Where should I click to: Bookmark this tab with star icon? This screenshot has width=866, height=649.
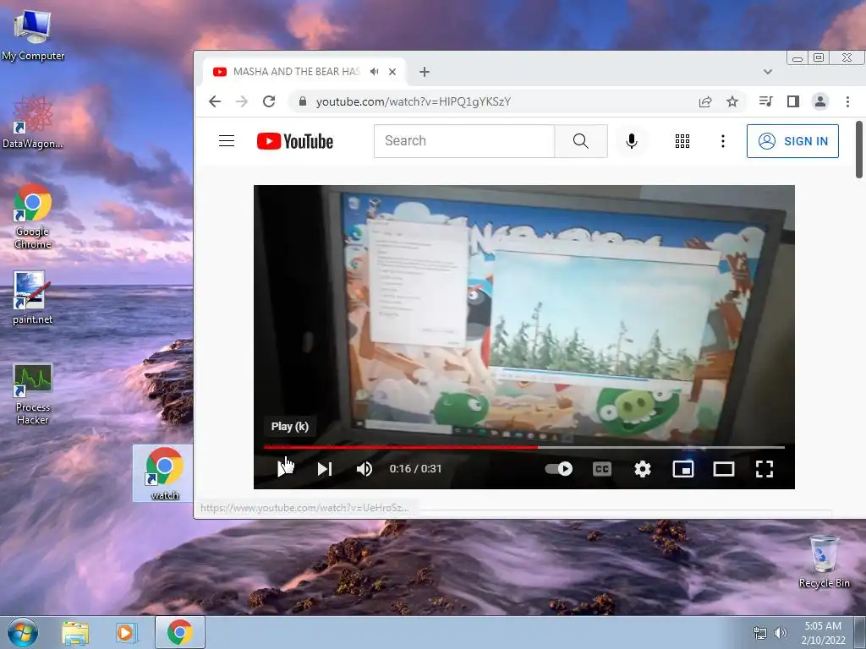tap(732, 101)
